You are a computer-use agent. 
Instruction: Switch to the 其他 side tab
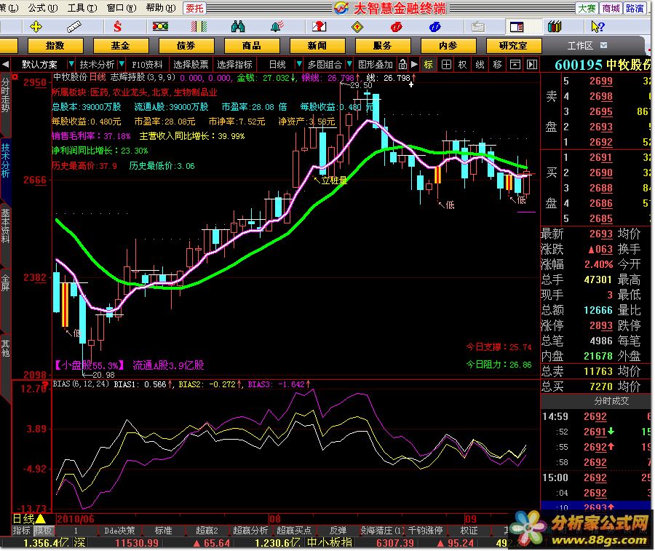pyautogui.click(x=5, y=348)
